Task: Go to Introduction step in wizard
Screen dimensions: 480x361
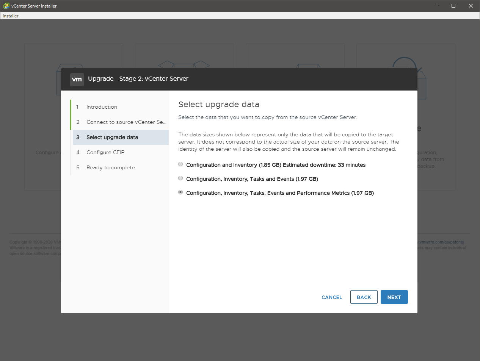Action: tap(102, 107)
